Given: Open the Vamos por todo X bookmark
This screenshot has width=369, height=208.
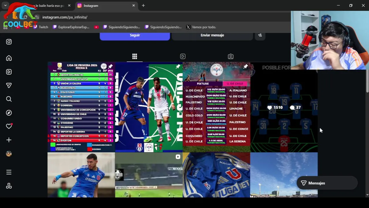Looking at the screenshot, I should click(x=201, y=27).
